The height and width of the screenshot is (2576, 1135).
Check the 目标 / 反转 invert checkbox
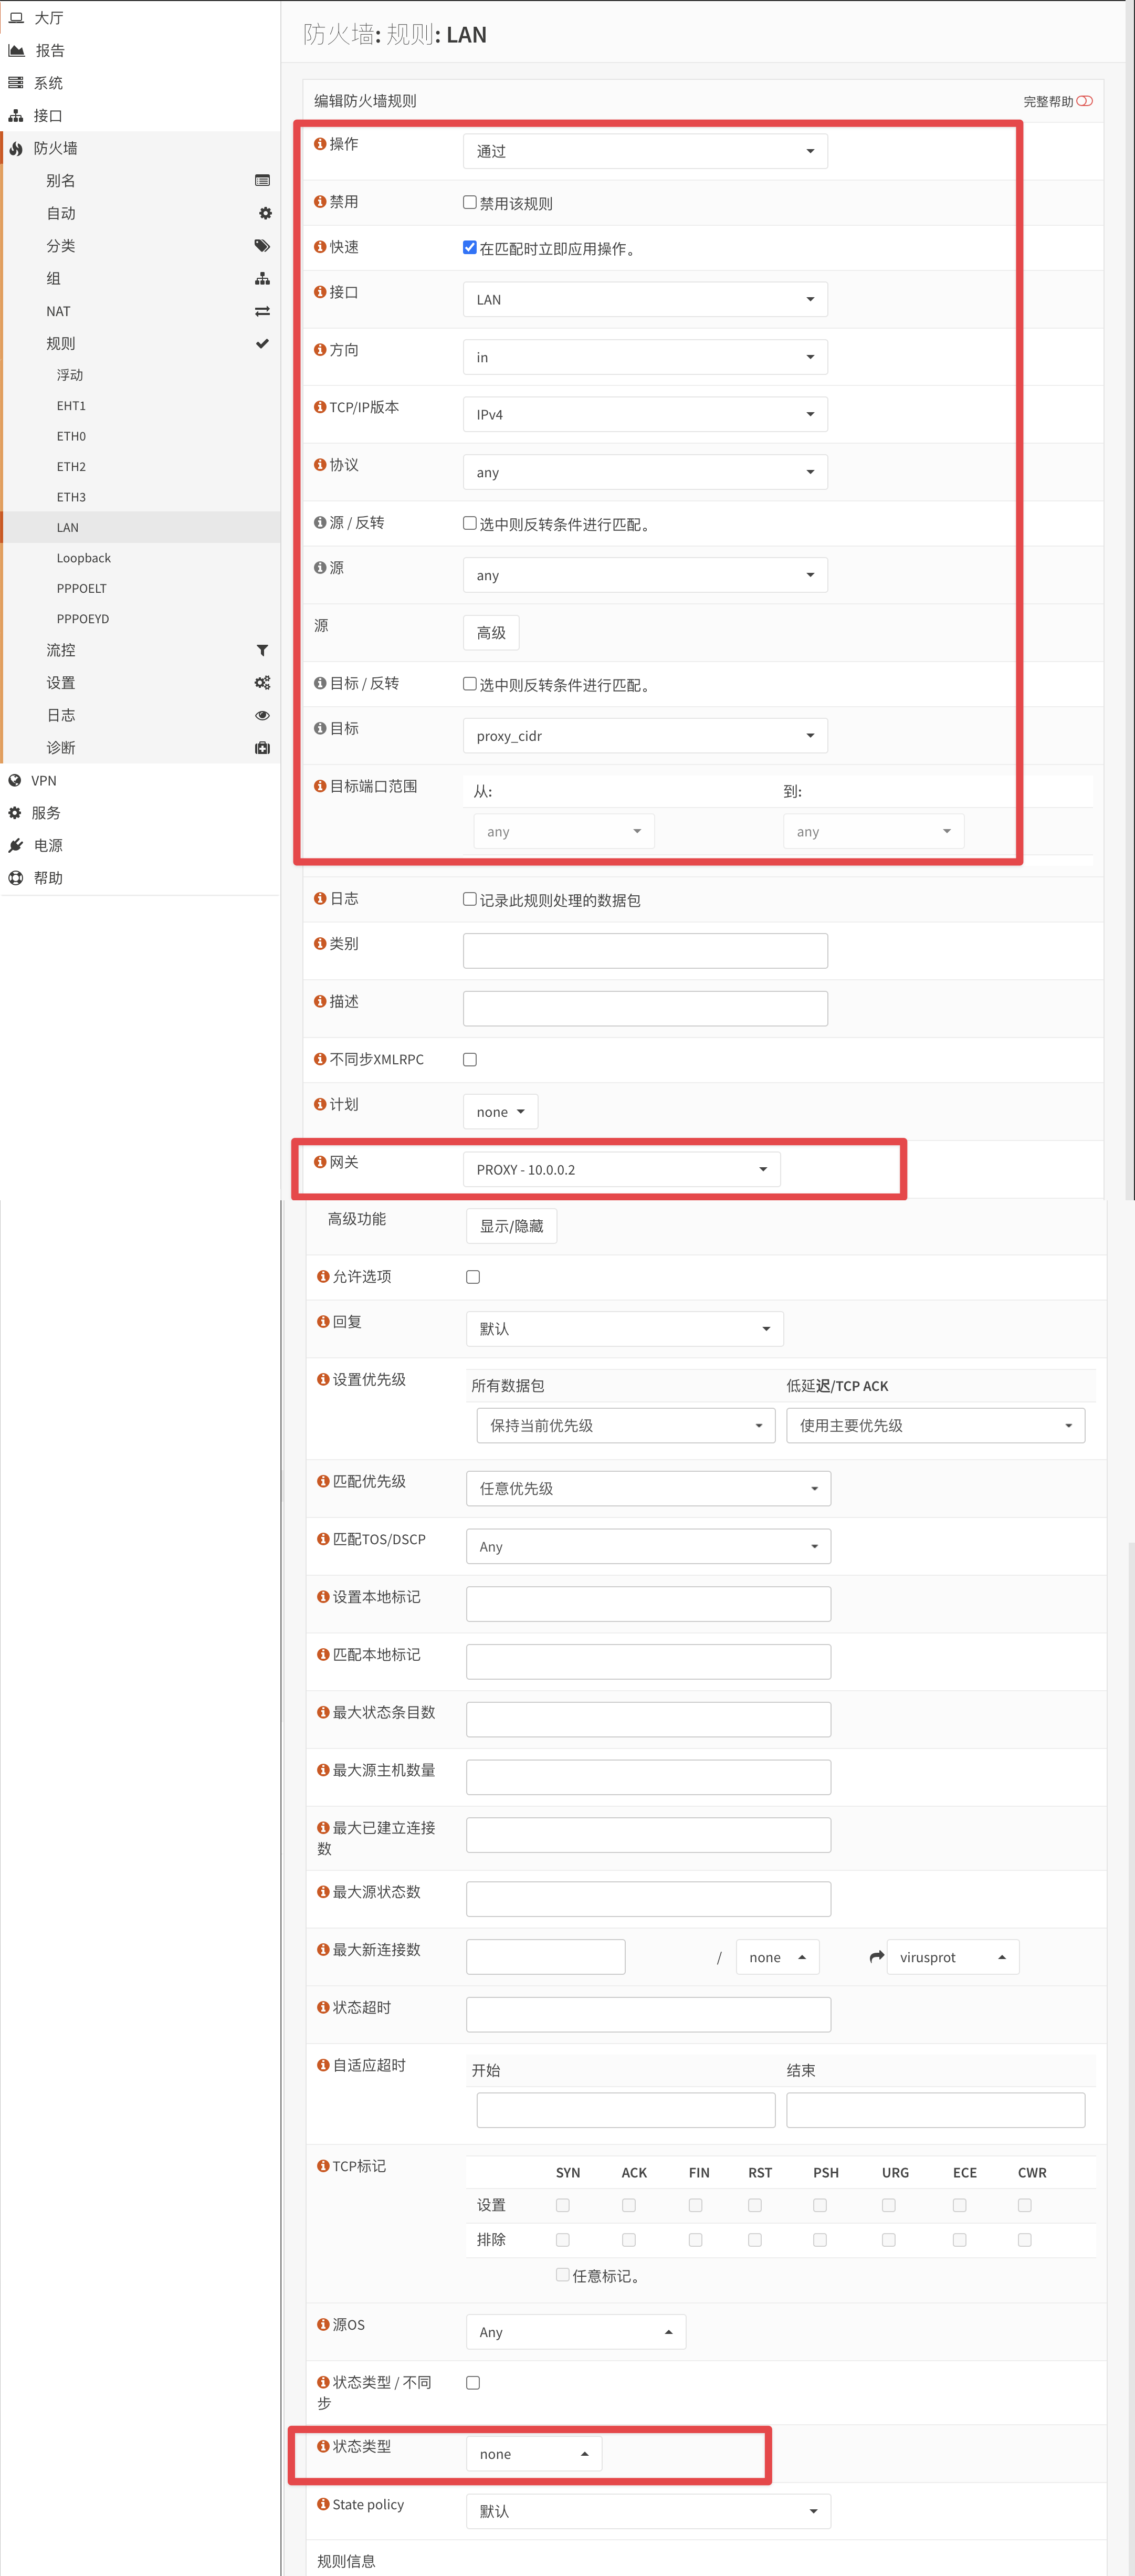pyautogui.click(x=469, y=684)
